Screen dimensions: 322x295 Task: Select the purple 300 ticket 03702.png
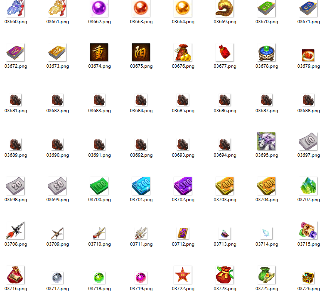point(183,186)
